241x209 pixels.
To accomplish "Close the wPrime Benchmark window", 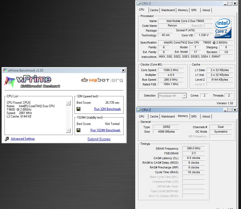I will (x=123, y=70).
